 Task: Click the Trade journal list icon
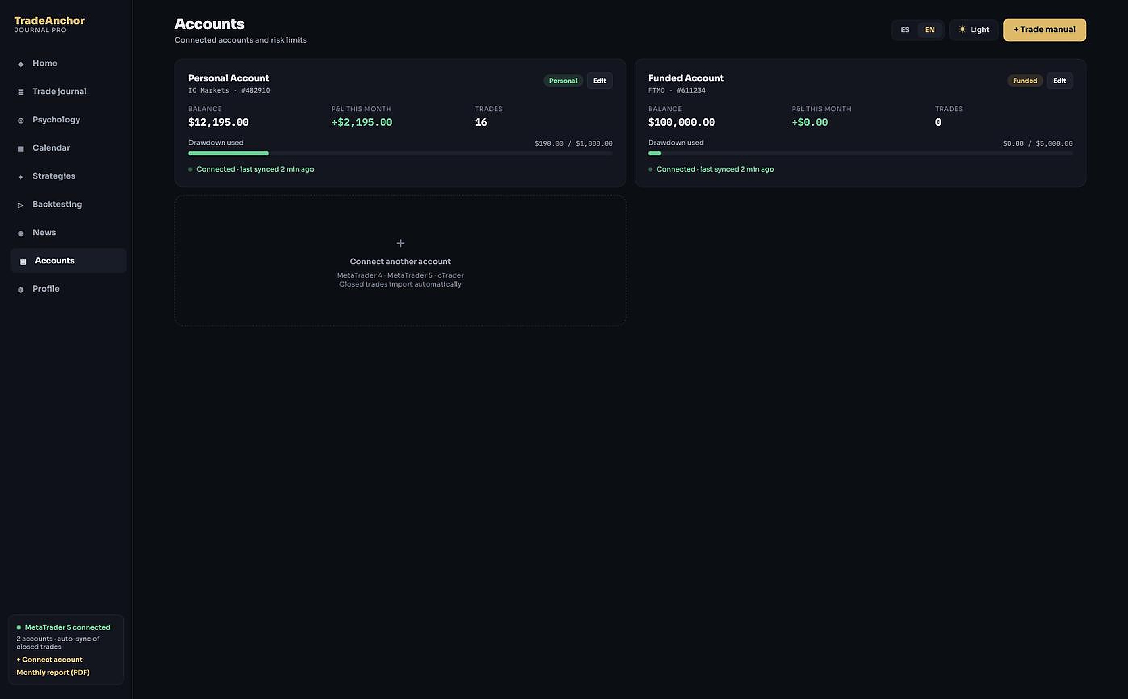[x=21, y=92]
